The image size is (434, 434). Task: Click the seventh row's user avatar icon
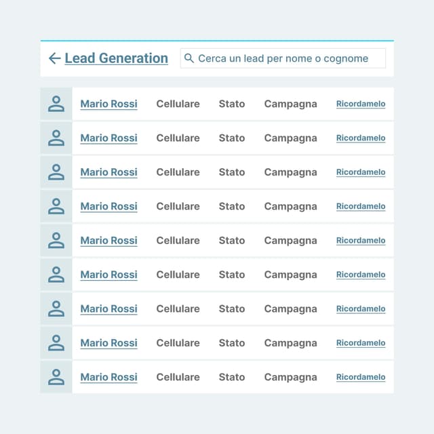pos(56,309)
